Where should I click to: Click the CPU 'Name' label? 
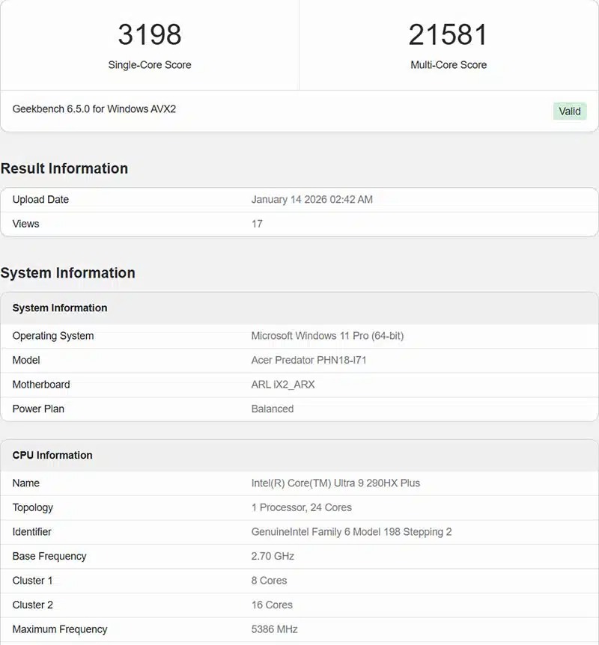[x=26, y=483]
